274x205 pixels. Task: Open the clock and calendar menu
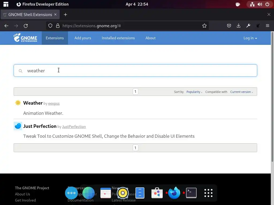(x=137, y=4)
